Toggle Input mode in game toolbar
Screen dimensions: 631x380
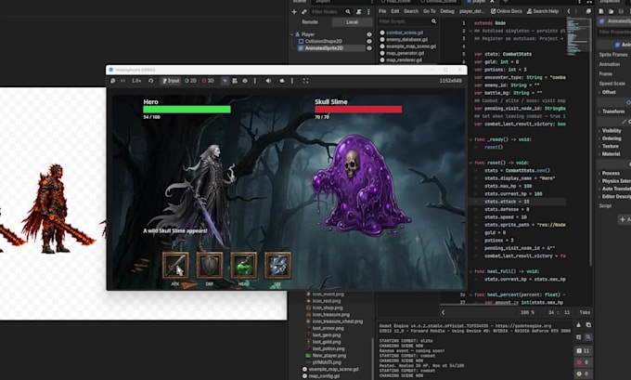coord(171,81)
